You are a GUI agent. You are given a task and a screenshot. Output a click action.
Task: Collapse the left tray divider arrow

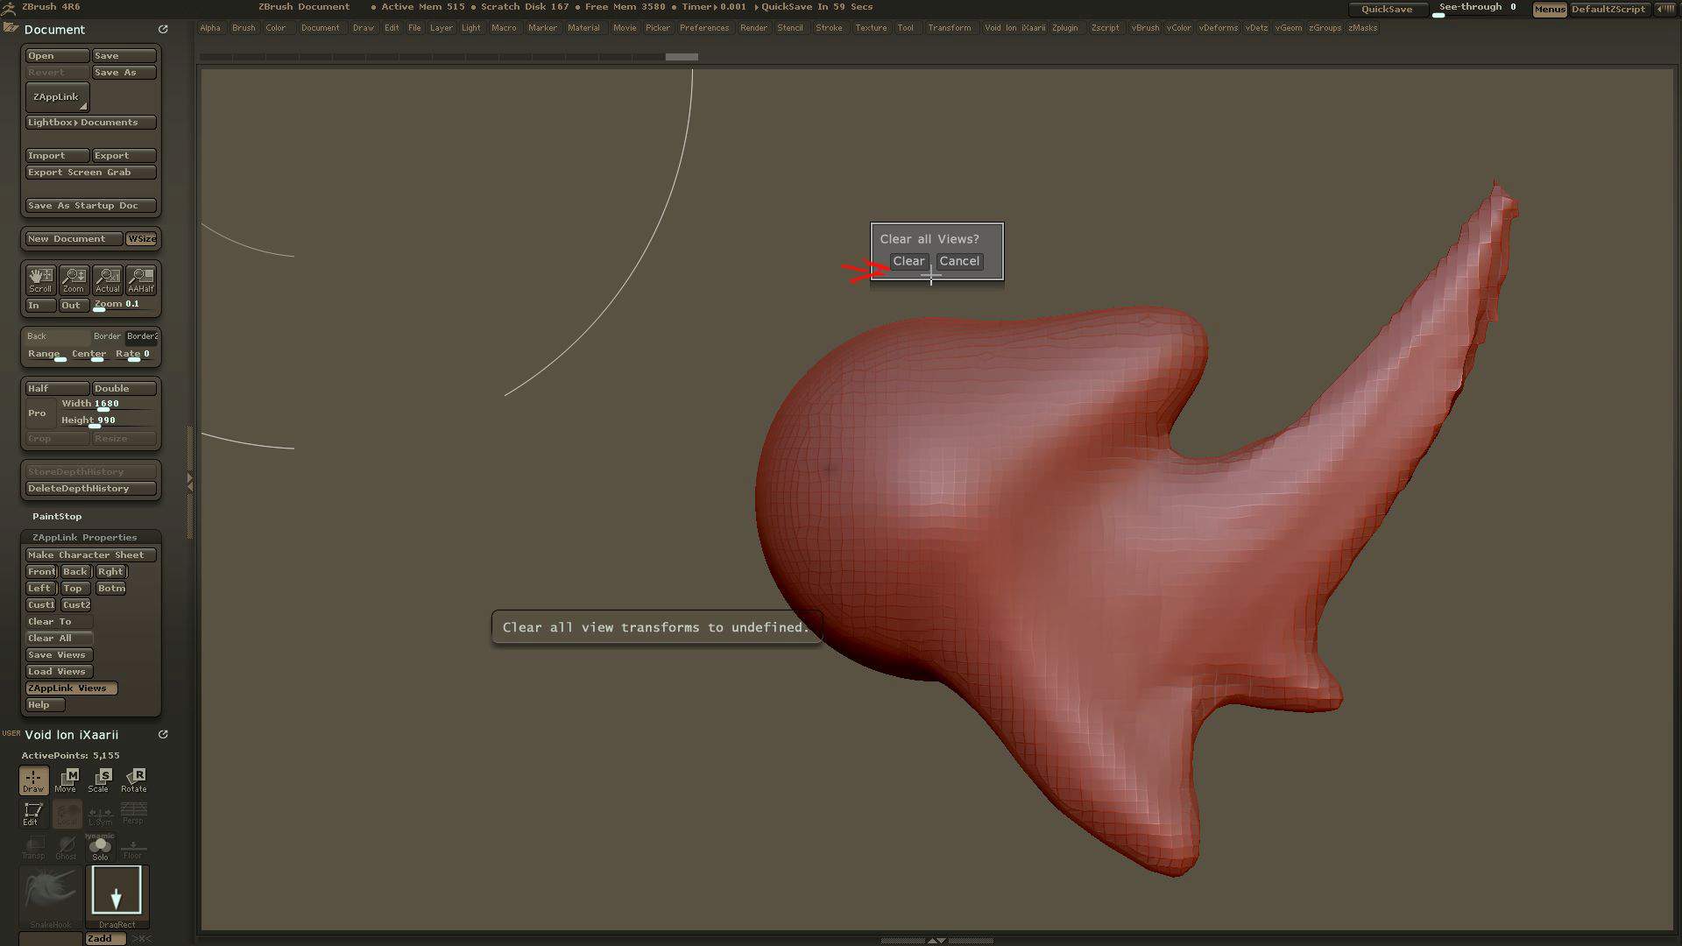point(190,482)
